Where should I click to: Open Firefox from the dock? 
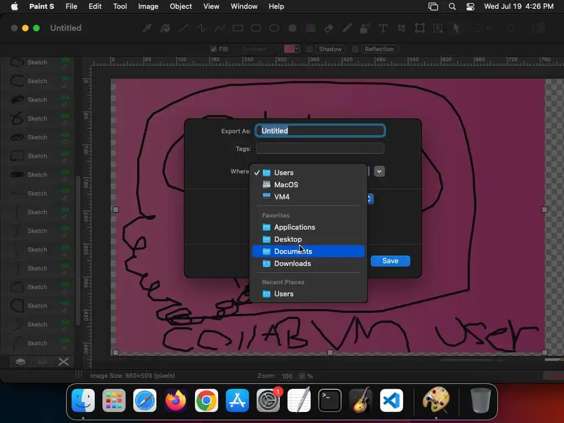(176, 400)
